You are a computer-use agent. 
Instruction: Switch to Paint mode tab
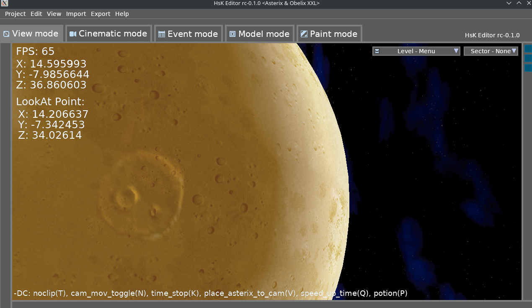point(329,34)
